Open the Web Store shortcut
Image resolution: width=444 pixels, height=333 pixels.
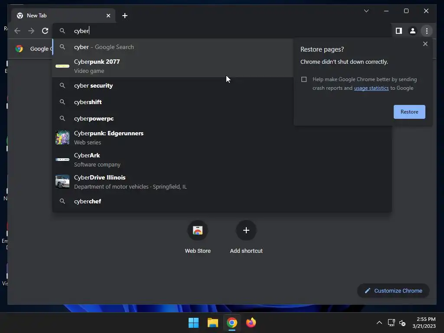coord(198,237)
